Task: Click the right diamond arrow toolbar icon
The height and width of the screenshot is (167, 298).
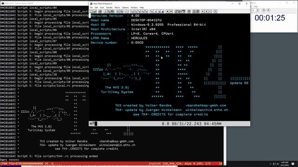Action: click(171, 11)
